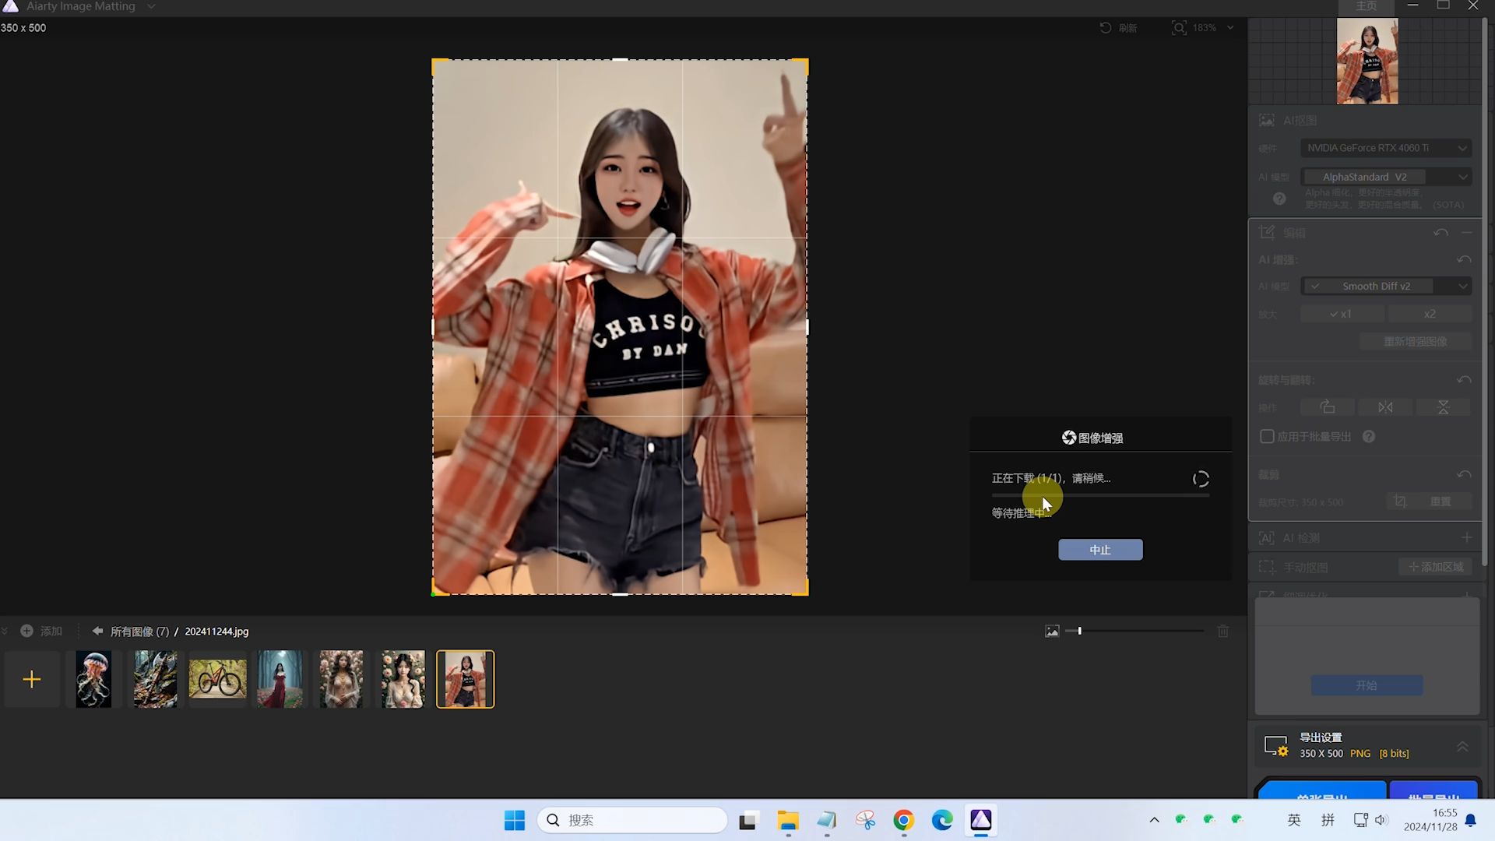Click help icon under AI model label

(x=1279, y=199)
